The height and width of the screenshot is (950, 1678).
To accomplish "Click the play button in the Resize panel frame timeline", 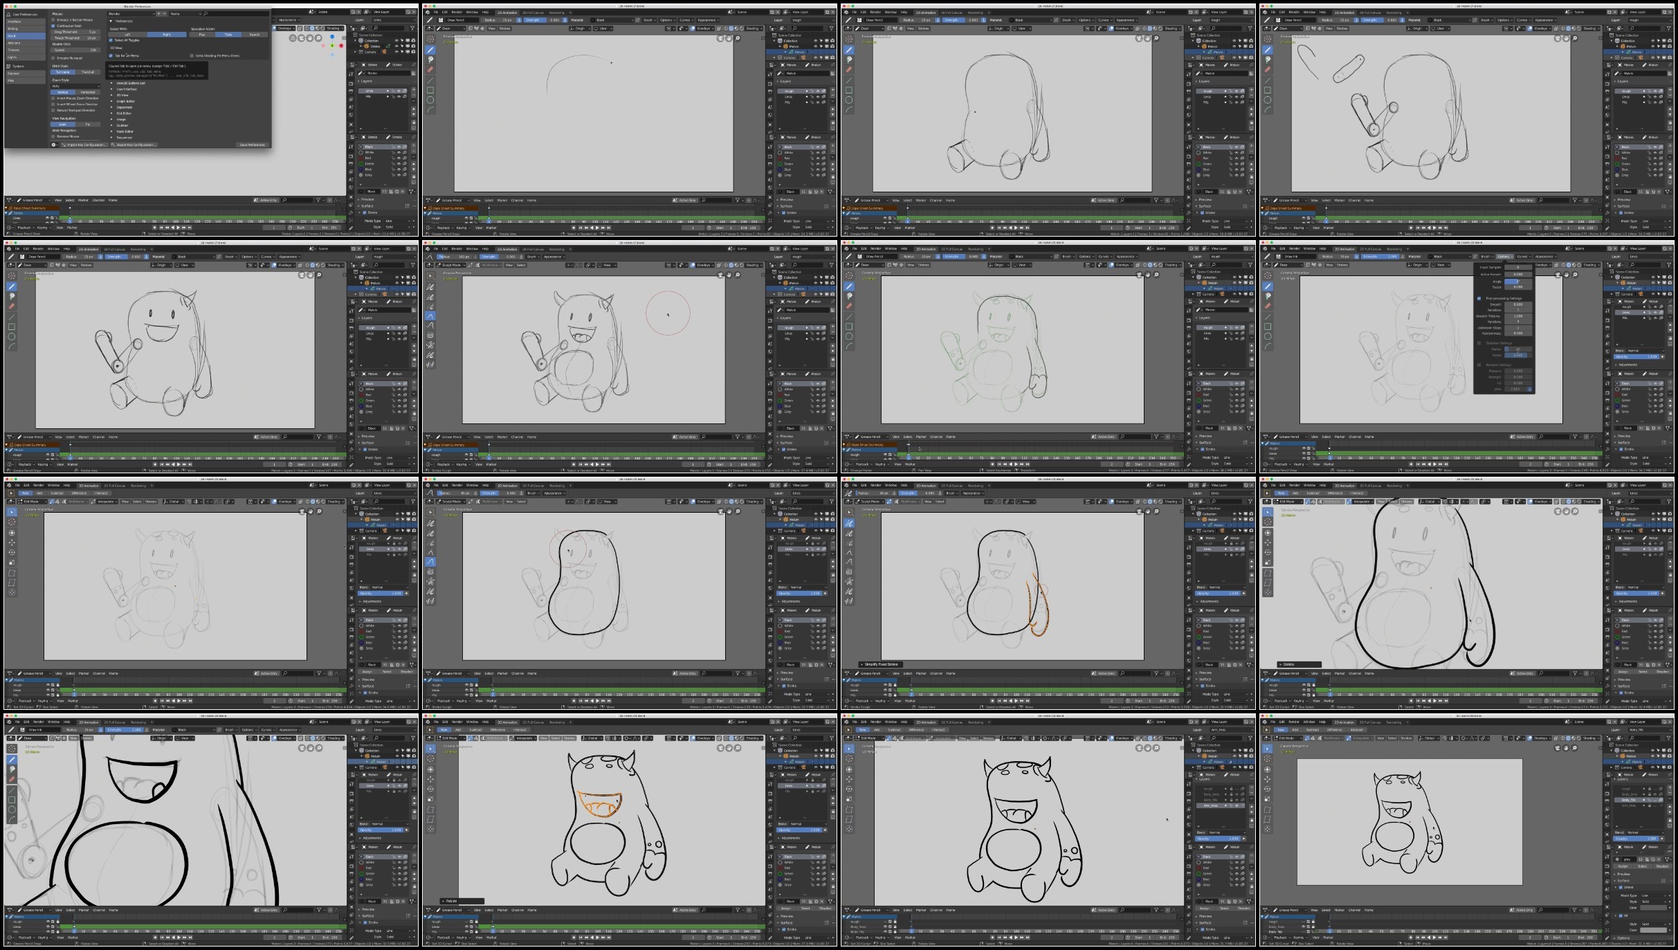I will 597,938.
